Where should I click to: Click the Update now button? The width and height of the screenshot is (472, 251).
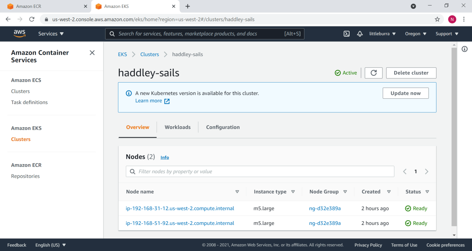pos(405,93)
